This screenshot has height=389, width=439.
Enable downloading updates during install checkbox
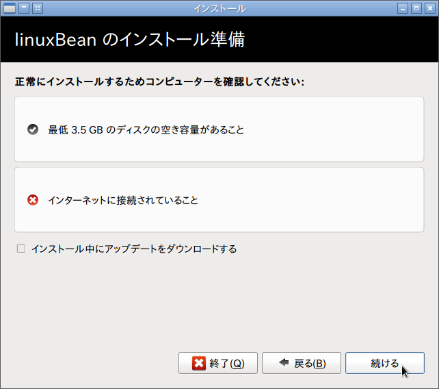pyautogui.click(x=21, y=249)
